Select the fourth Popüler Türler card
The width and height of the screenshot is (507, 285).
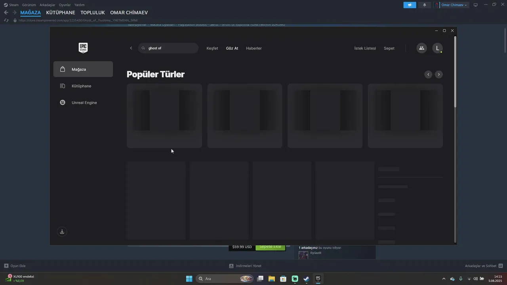click(x=405, y=116)
